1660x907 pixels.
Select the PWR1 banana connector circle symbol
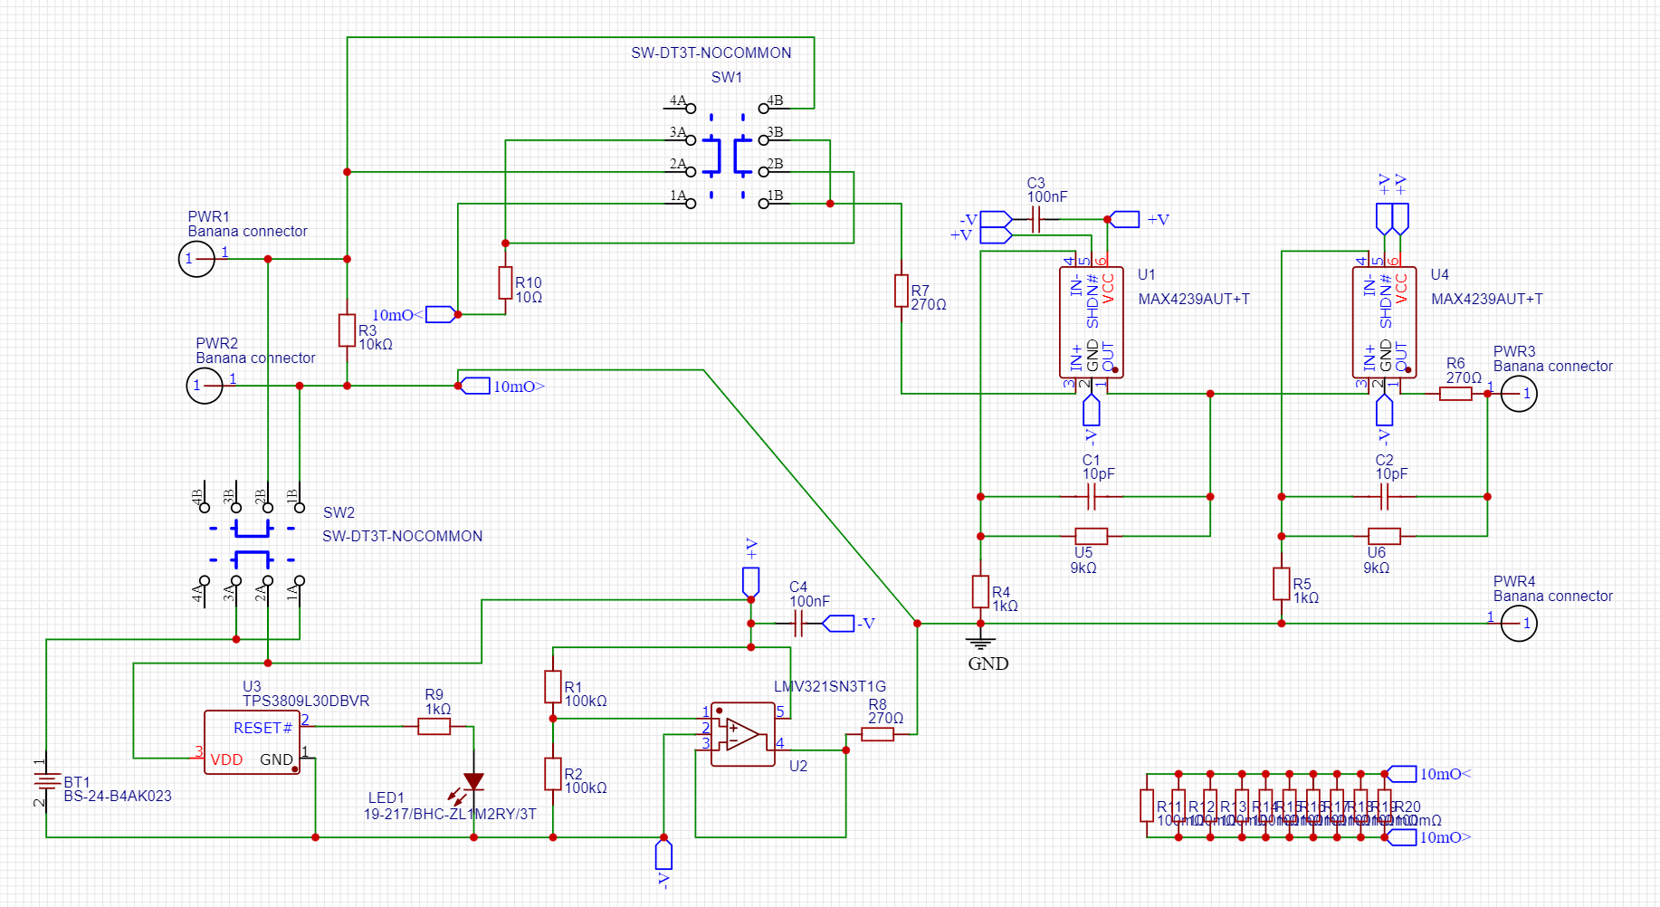(196, 259)
